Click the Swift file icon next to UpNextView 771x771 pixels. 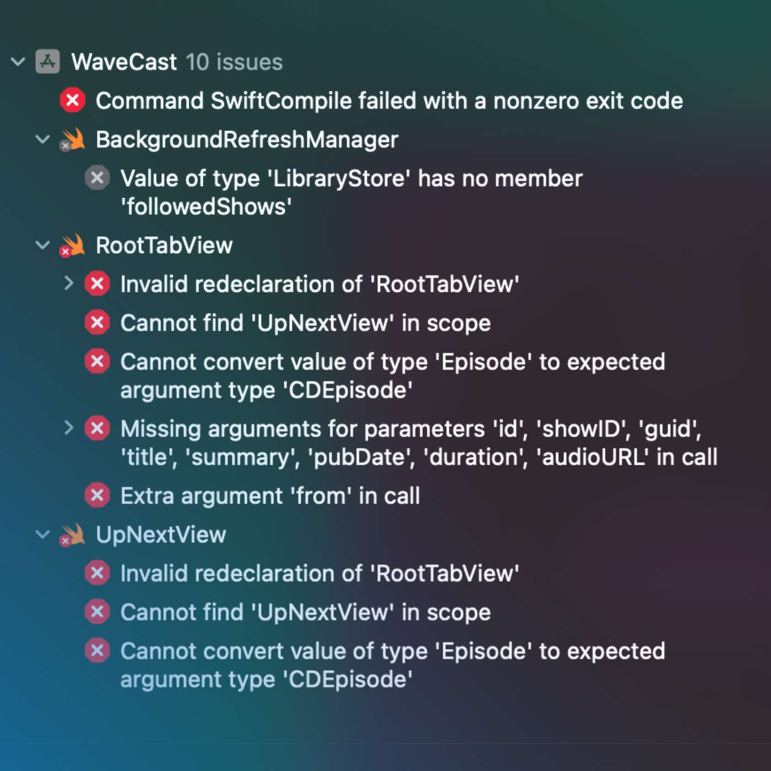(73, 535)
